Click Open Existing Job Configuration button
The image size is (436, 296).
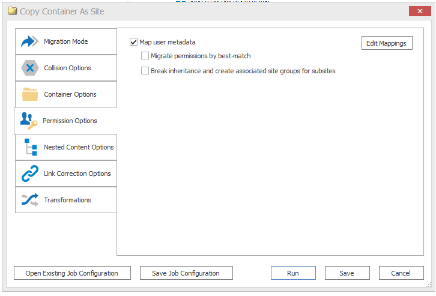(71, 273)
